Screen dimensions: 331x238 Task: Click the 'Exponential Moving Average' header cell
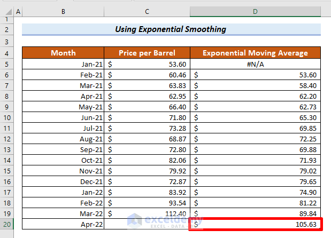[x=255, y=53]
